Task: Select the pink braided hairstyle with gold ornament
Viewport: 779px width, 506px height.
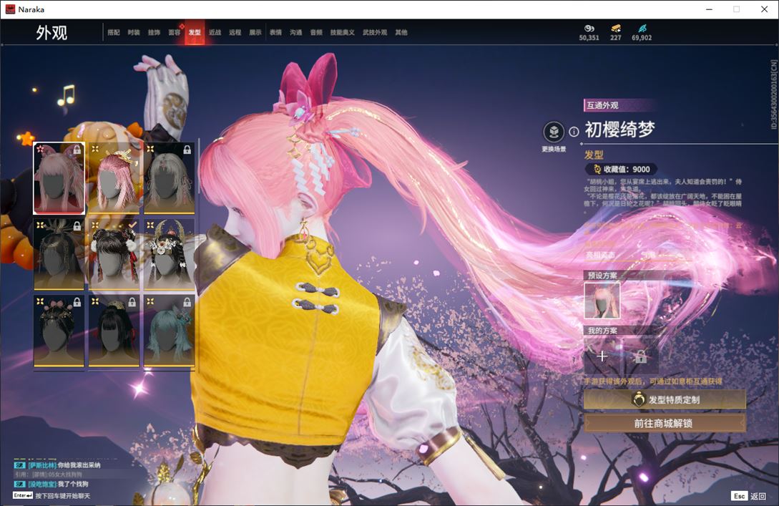Action: [114, 178]
